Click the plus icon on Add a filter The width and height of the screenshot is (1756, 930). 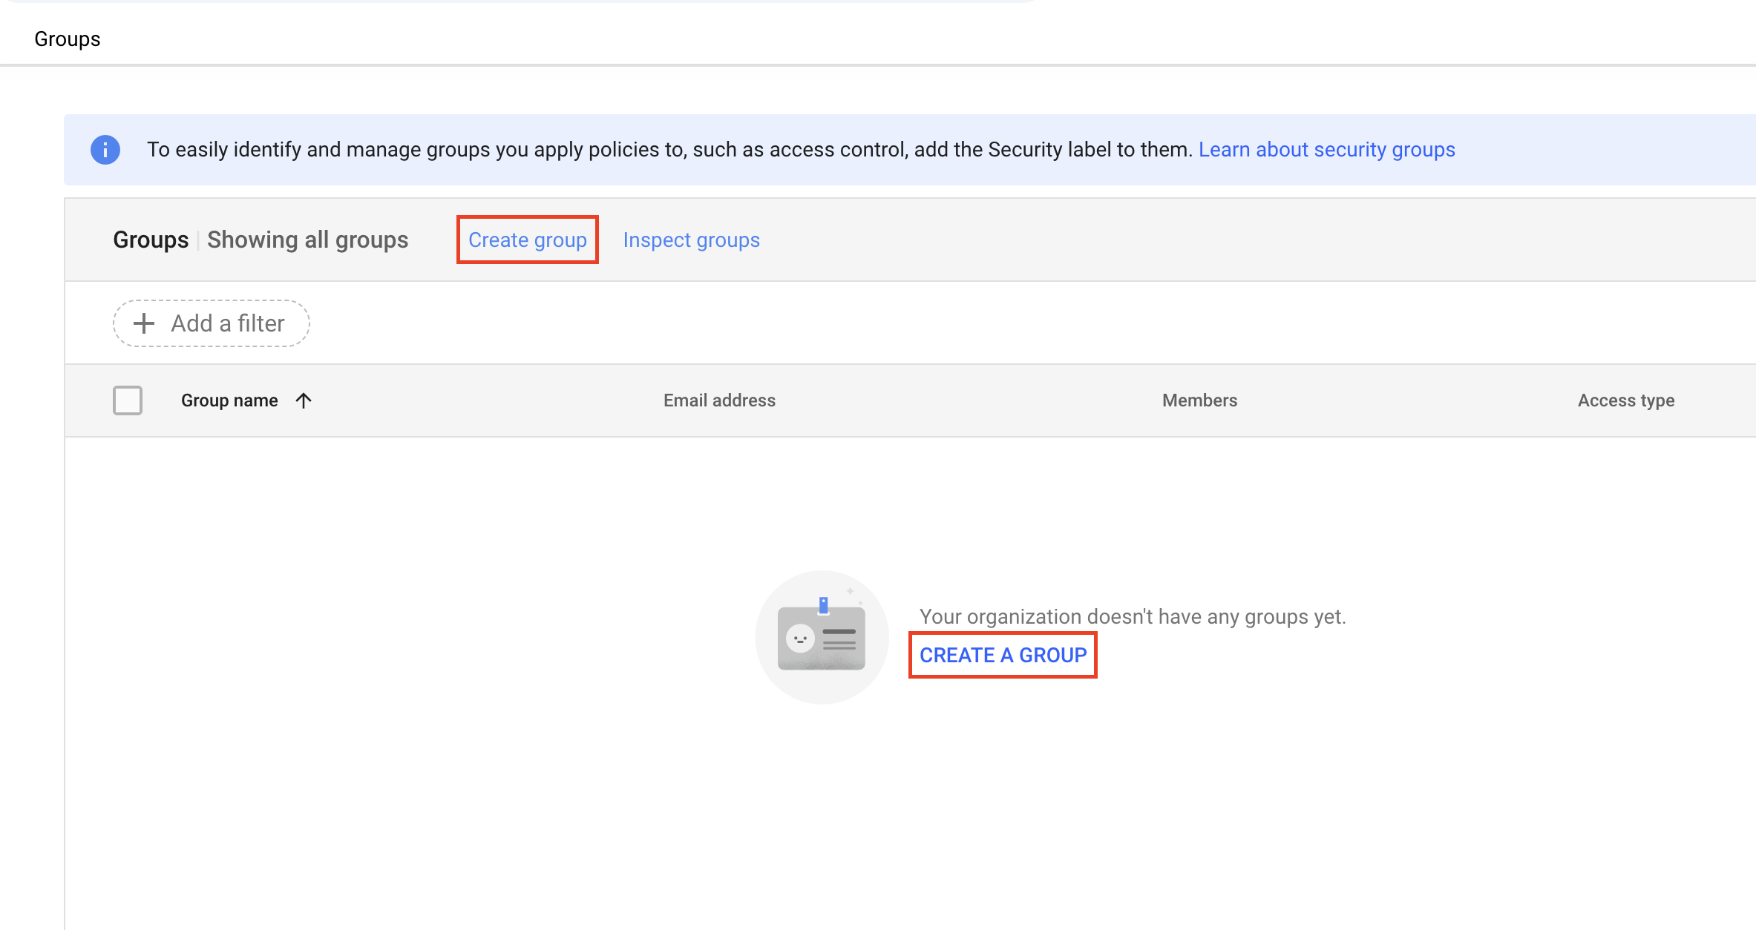(142, 323)
